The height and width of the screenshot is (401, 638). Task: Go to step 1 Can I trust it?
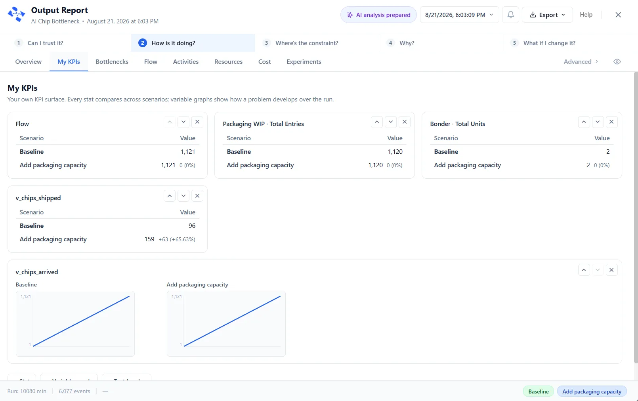point(65,43)
